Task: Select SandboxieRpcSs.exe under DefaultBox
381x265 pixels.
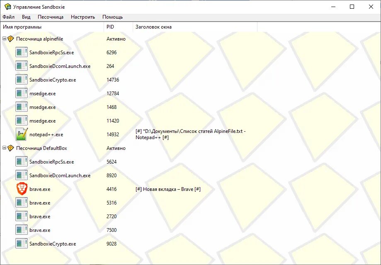Action: coord(51,162)
